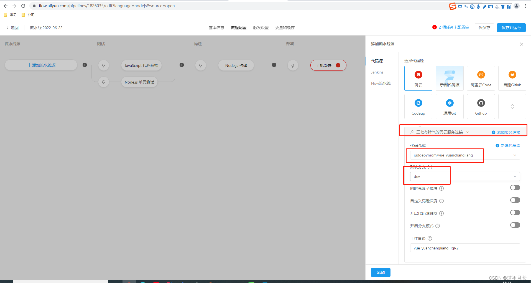Open the 主机部署 task
This screenshot has height=283, width=531.
coord(328,65)
